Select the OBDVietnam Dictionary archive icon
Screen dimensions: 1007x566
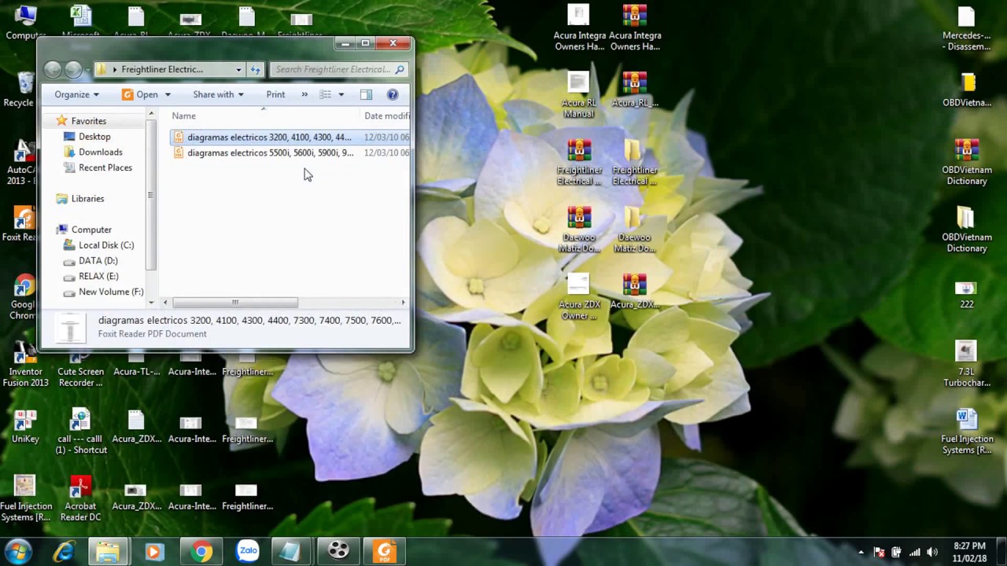click(x=966, y=163)
